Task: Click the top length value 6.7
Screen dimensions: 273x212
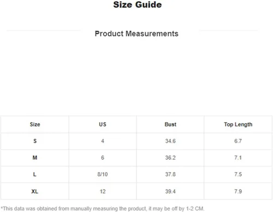Action: (238, 141)
